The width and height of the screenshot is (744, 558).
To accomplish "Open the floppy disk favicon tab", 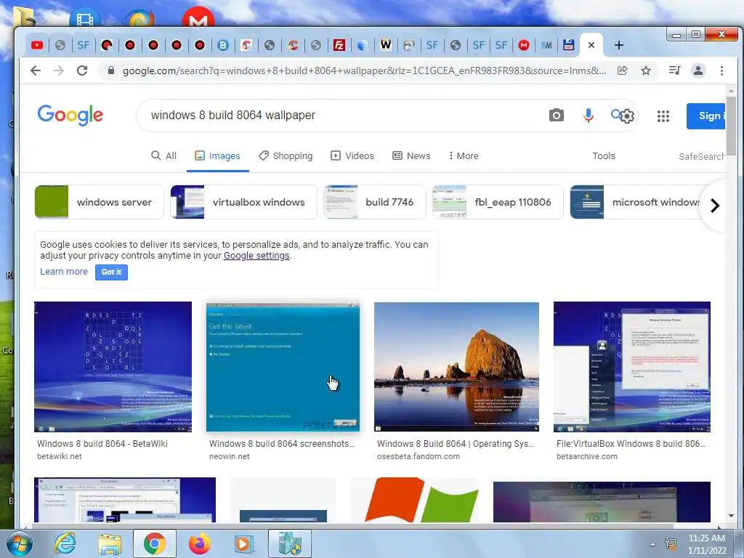I will pos(568,45).
